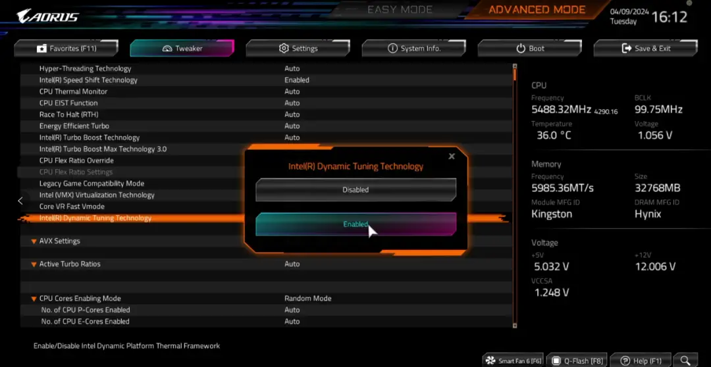Image resolution: width=711 pixels, height=367 pixels.
Task: Open Help (F1)
Action: coord(641,361)
